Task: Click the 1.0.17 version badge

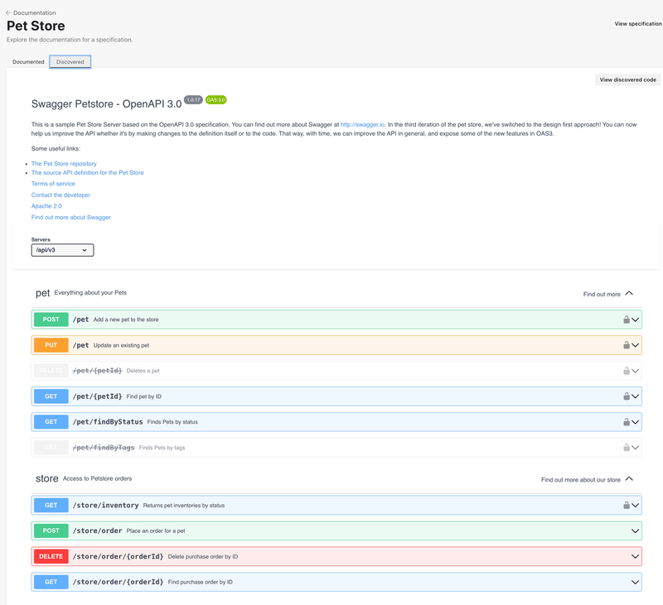Action: (193, 100)
